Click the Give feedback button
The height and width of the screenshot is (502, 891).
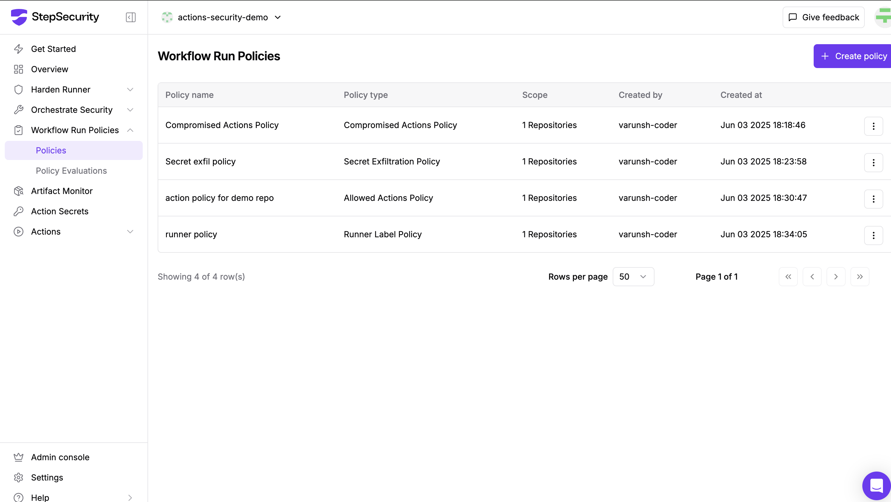tap(823, 17)
